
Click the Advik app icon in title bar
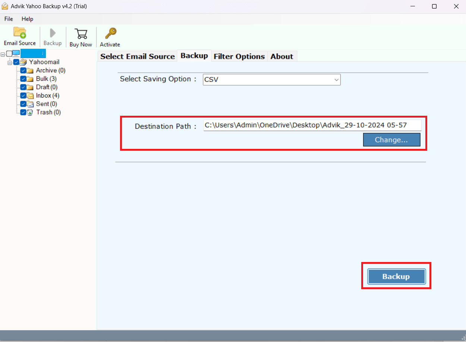pyautogui.click(x=5, y=6)
